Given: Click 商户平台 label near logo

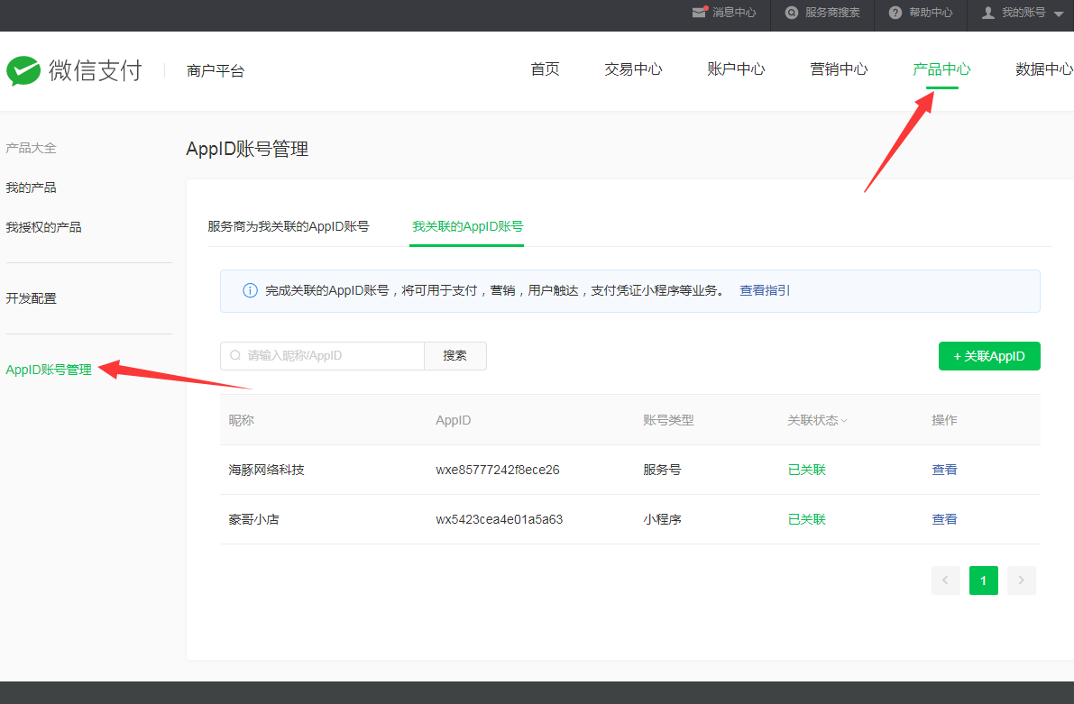Looking at the screenshot, I should point(216,70).
